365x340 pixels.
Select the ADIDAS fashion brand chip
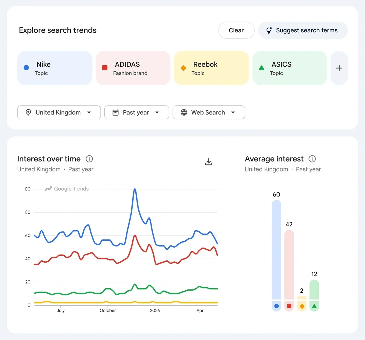(133, 68)
